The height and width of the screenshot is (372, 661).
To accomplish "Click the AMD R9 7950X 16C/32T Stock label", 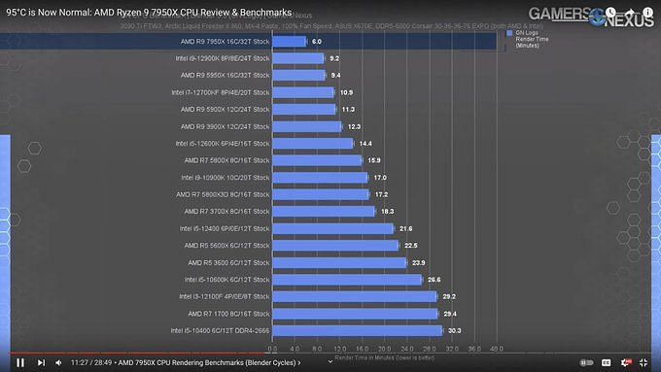I will tap(225, 42).
